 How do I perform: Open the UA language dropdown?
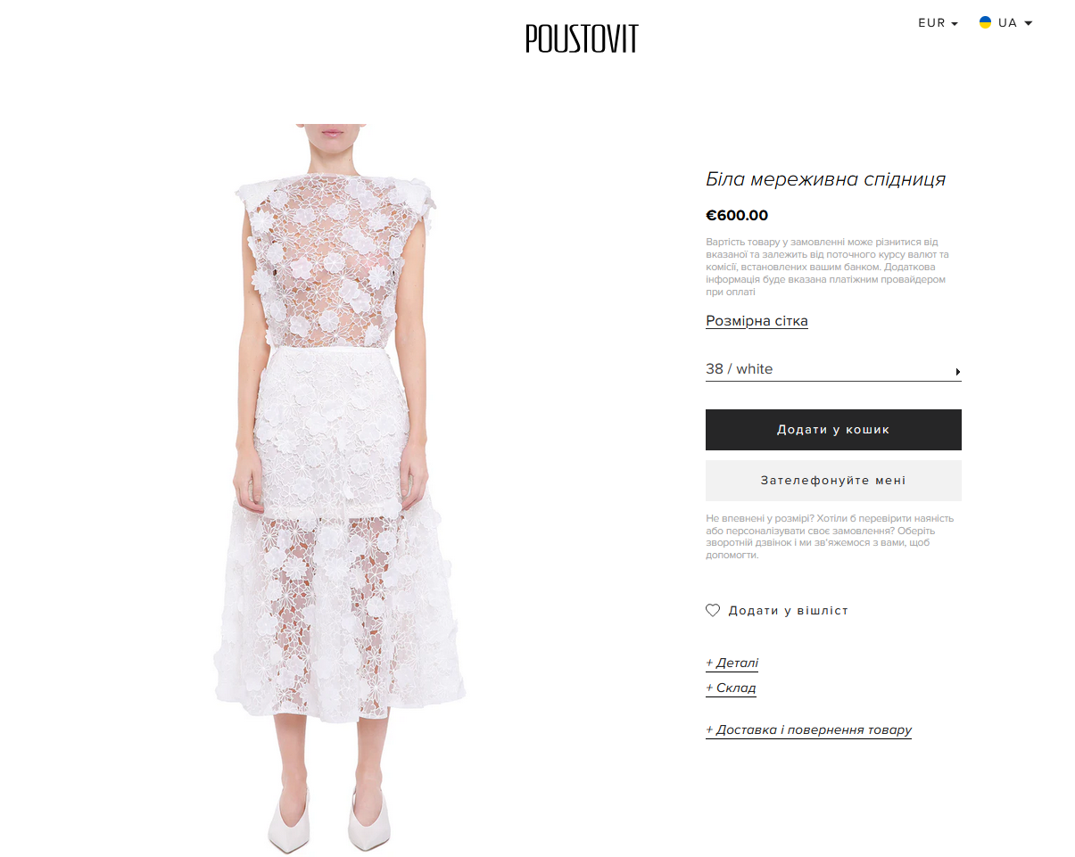pyautogui.click(x=1005, y=23)
